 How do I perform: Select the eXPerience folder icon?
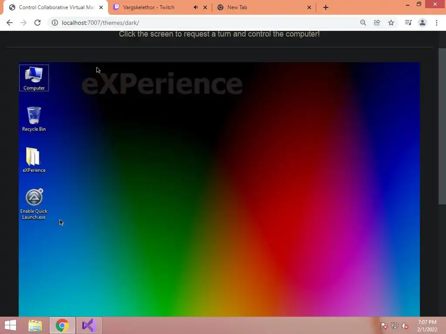[x=34, y=160]
